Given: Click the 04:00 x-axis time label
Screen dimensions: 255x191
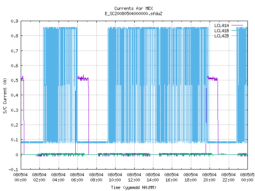Looking at the screenshot, I should point(58,180).
